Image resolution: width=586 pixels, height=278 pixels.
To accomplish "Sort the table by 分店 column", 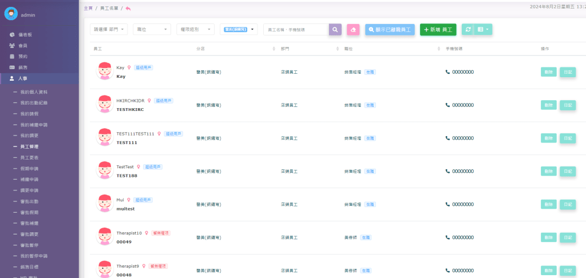I will tap(200, 49).
